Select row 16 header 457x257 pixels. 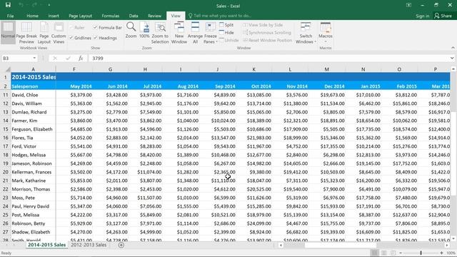coord(5,138)
